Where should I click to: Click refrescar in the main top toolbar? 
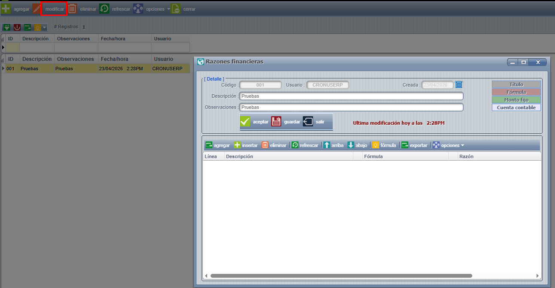(115, 9)
